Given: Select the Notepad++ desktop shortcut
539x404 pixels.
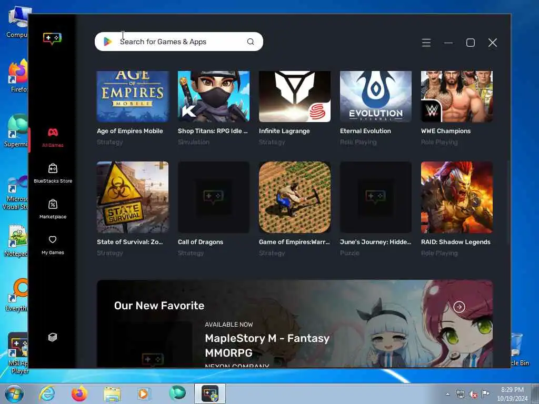Looking at the screenshot, I should tap(16, 240).
